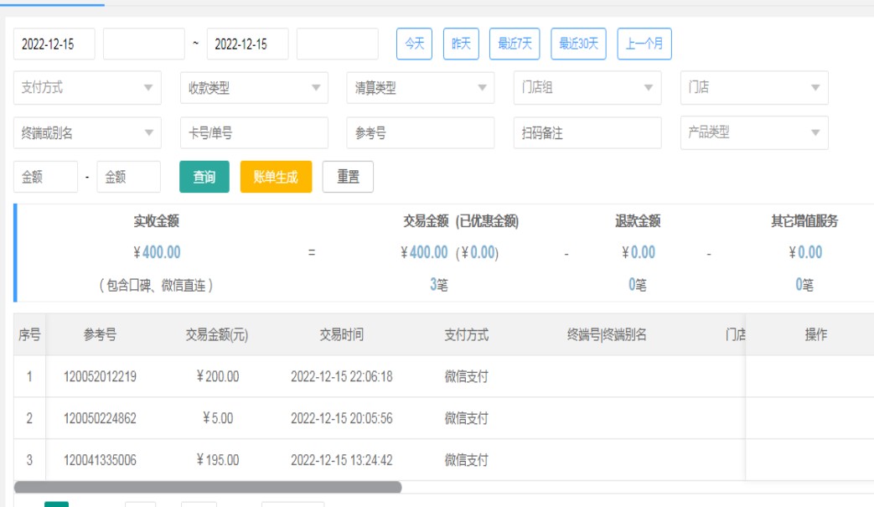Click the 重置 reset button

(x=348, y=177)
